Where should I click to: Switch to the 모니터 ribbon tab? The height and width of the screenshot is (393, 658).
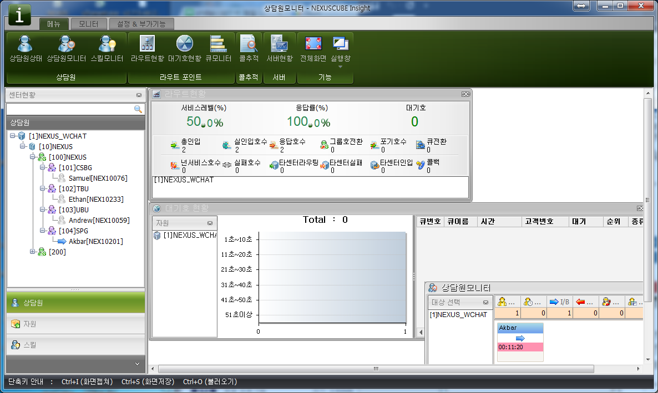click(89, 24)
